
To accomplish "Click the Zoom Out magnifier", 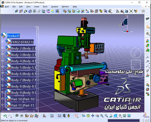I will 106,116.
